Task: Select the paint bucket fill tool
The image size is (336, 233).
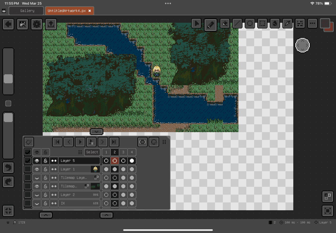Action: 275,24
